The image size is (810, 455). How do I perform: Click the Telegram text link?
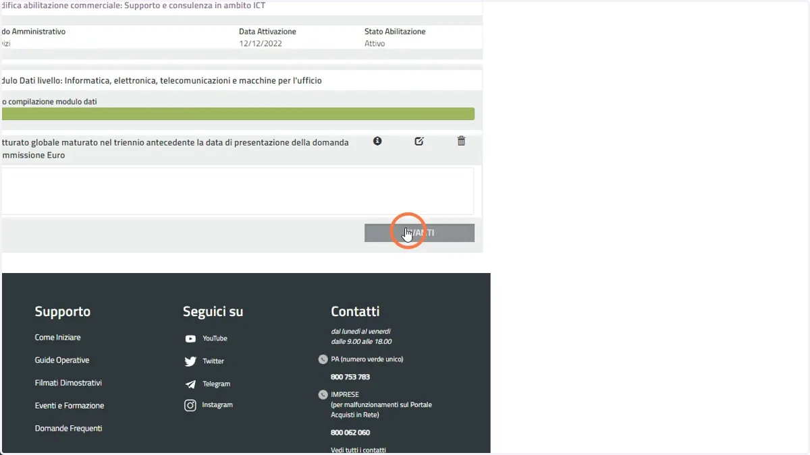tap(216, 384)
